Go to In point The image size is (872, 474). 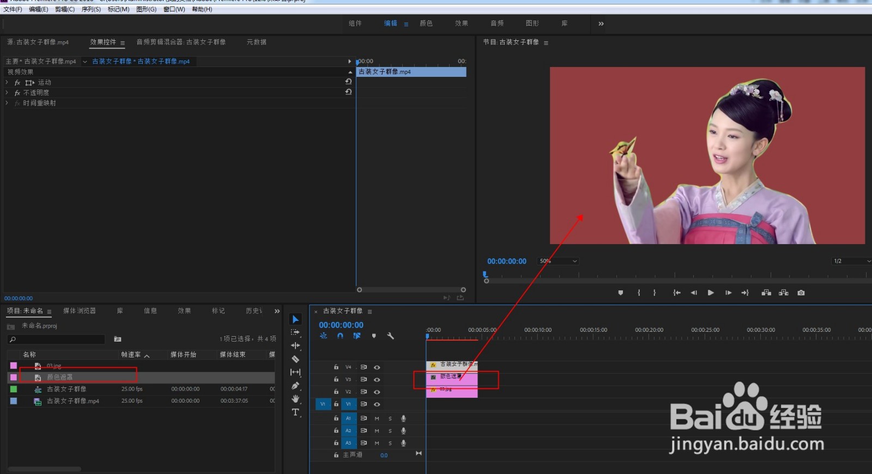[676, 293]
